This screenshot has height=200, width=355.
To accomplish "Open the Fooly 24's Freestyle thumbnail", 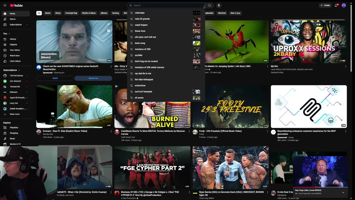I will pyautogui.click(x=230, y=107).
